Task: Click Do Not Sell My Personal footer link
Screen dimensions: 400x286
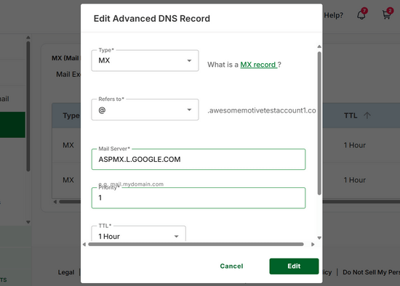Action: (x=371, y=272)
